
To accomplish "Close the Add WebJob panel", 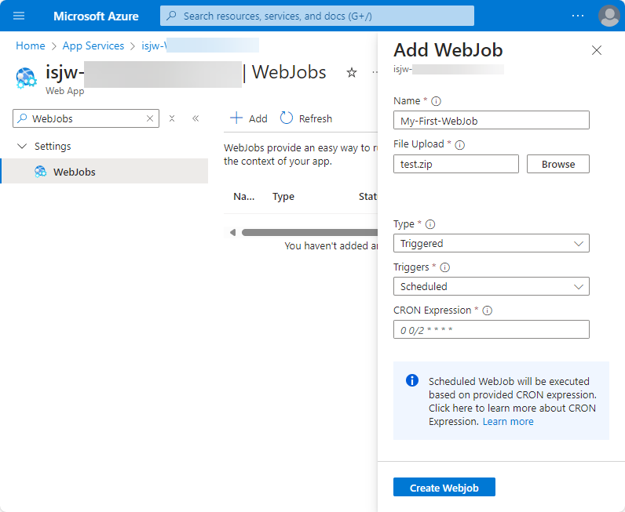I will coord(596,50).
